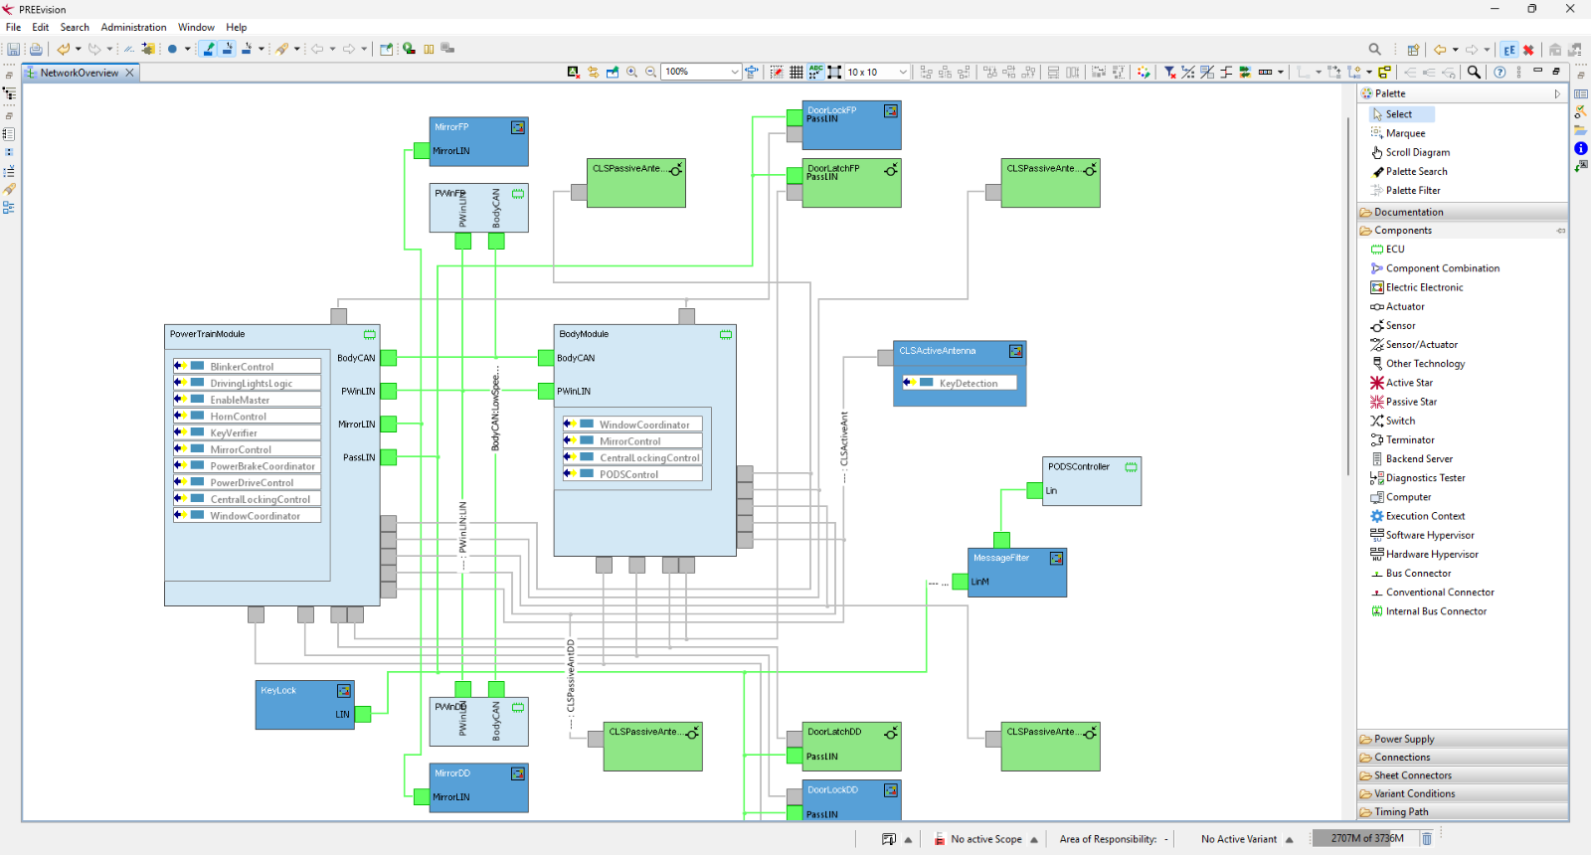Open the blue dot toolbar button
This screenshot has height=855, width=1591.
click(172, 49)
